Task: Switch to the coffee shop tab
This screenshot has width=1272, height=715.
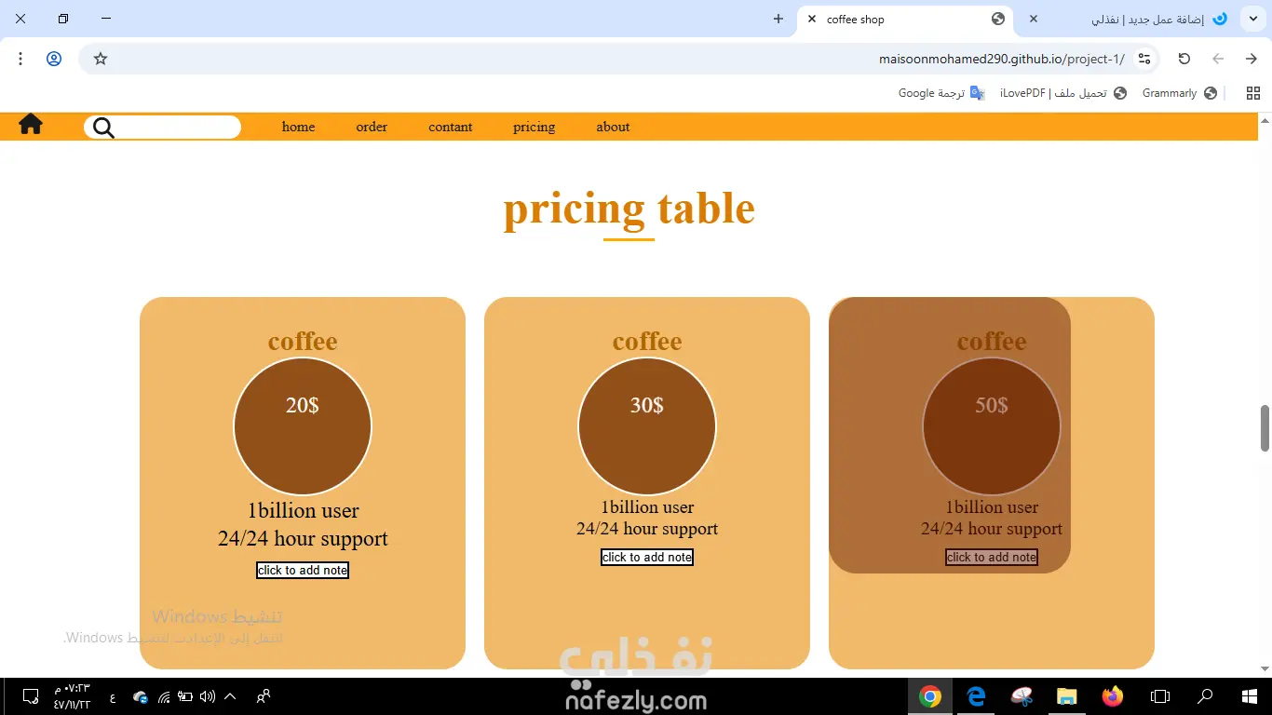Action: pos(905,19)
